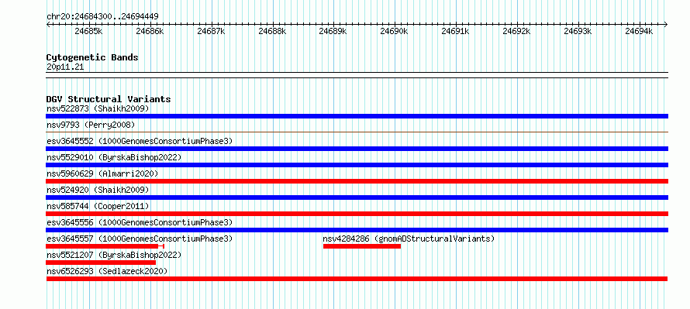Open the esv3645557 variant label
The height and width of the screenshot is (309, 690).
point(140,239)
